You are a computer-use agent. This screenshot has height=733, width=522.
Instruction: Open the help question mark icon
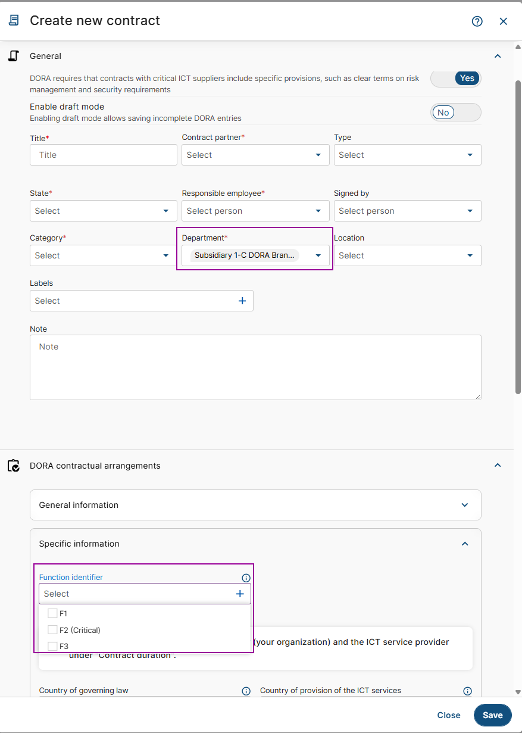[x=477, y=21]
